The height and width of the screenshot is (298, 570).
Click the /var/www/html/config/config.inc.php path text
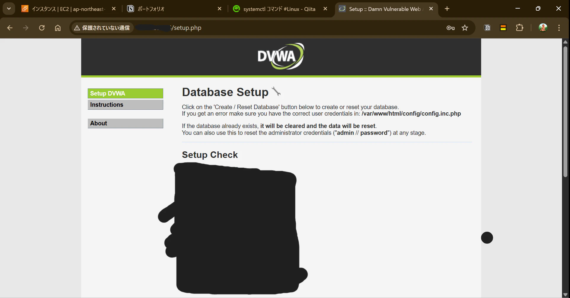point(411,114)
